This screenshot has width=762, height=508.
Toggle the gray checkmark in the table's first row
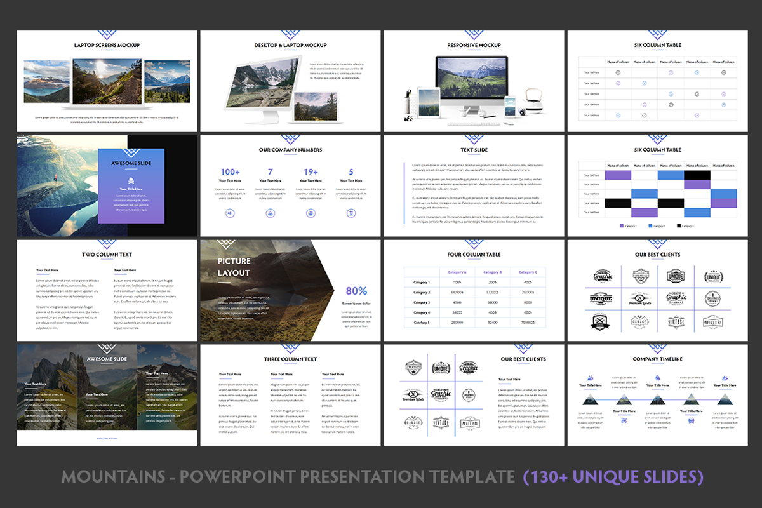pyautogui.click(x=617, y=72)
